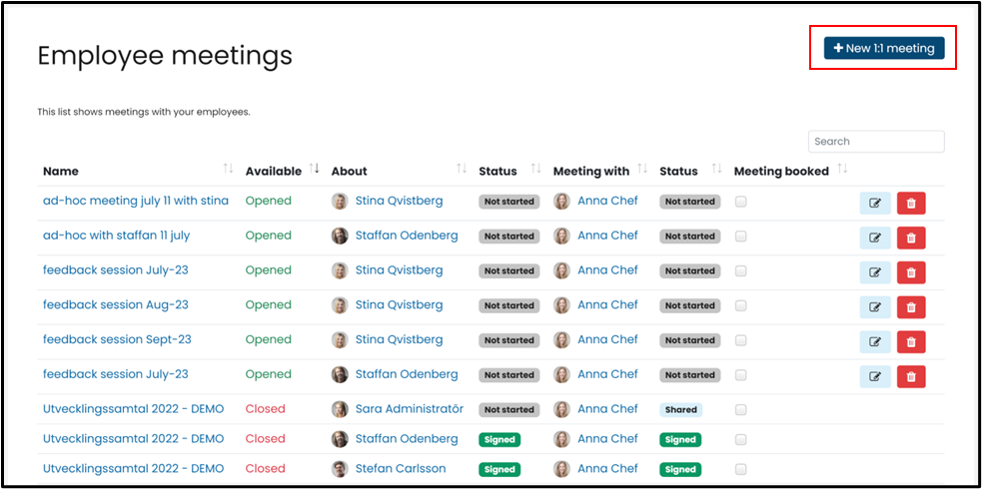982x489 pixels.
Task: Sort by the Meeting with column header
Action: pos(642,170)
